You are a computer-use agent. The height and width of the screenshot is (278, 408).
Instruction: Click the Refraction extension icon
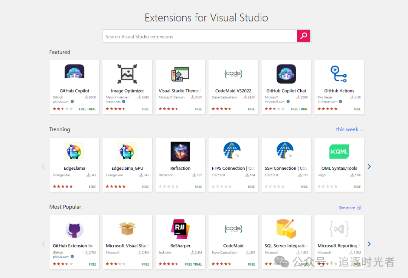[180, 151]
